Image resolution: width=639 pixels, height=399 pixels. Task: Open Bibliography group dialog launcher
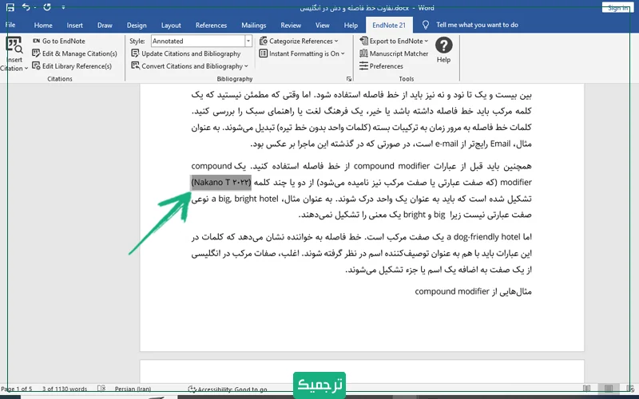[x=349, y=78]
